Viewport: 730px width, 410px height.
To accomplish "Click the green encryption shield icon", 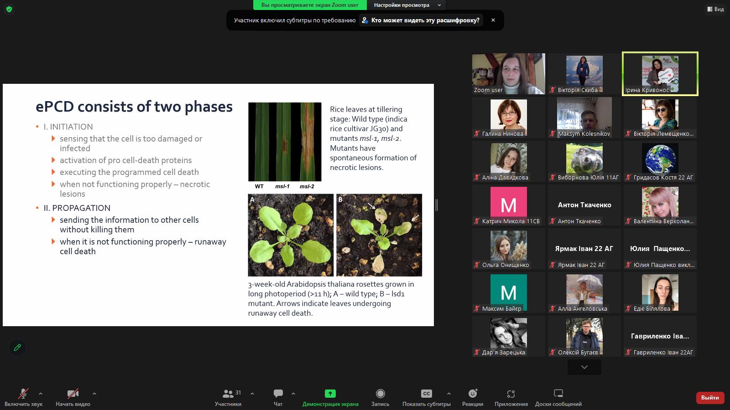I will point(9,9).
